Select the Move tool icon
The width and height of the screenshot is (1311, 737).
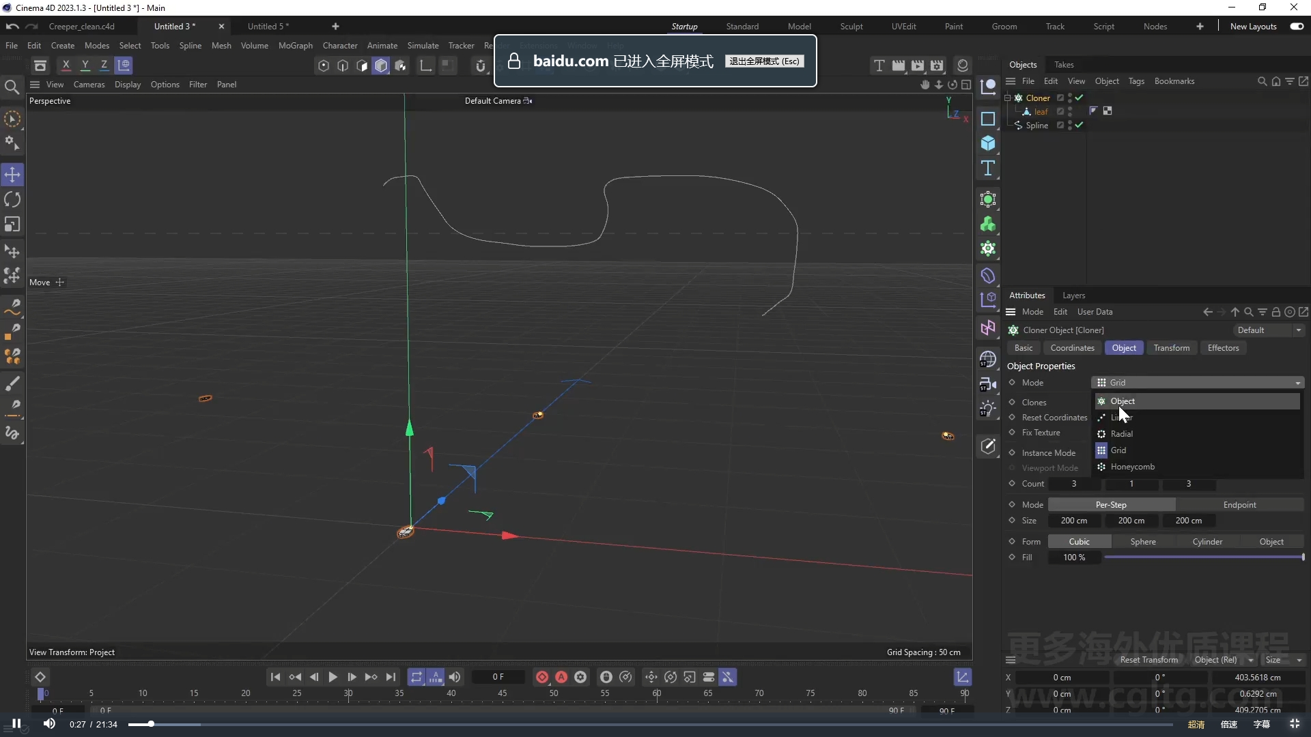pos(12,174)
